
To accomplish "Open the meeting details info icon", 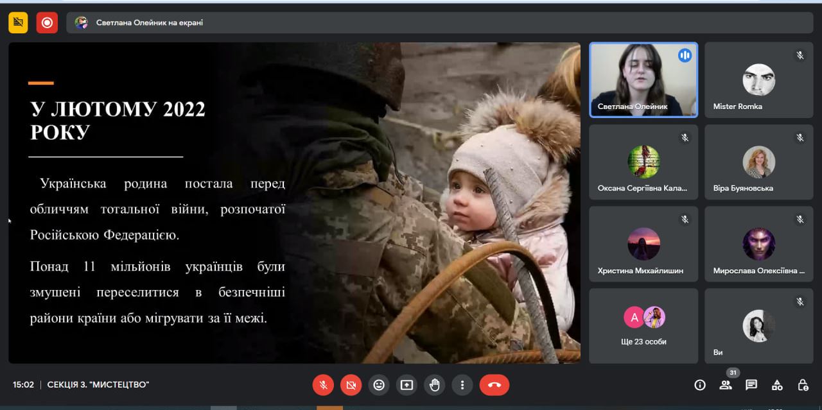I will (x=700, y=385).
